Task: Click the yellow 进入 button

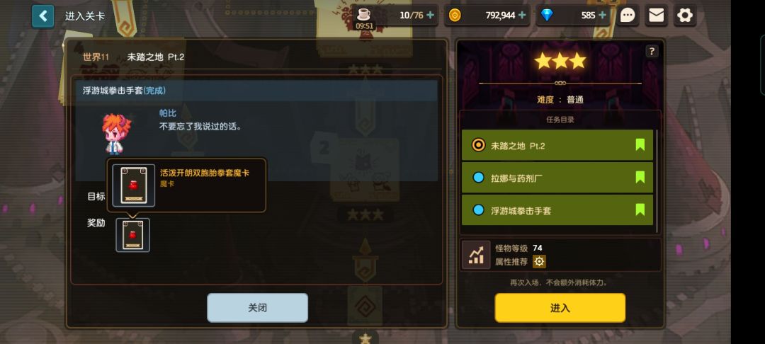Action: point(560,307)
